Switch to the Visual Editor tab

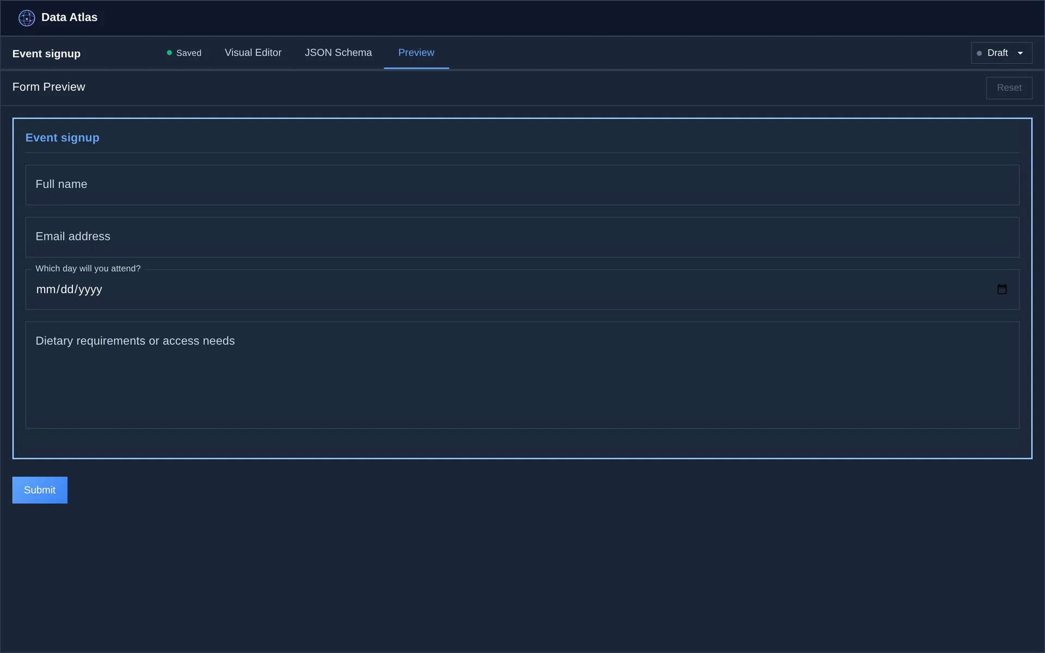pyautogui.click(x=253, y=53)
